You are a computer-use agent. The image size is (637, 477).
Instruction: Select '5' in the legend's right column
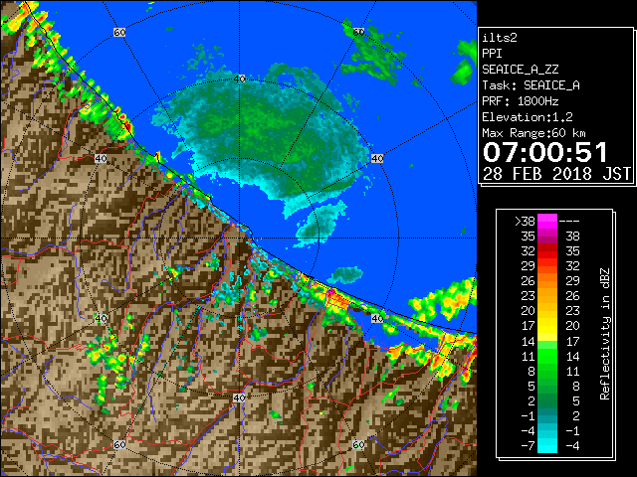[576, 400]
